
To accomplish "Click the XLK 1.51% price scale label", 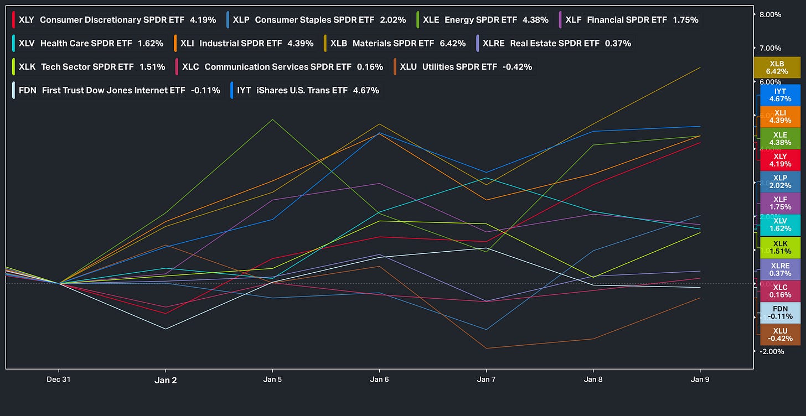I will (x=780, y=247).
